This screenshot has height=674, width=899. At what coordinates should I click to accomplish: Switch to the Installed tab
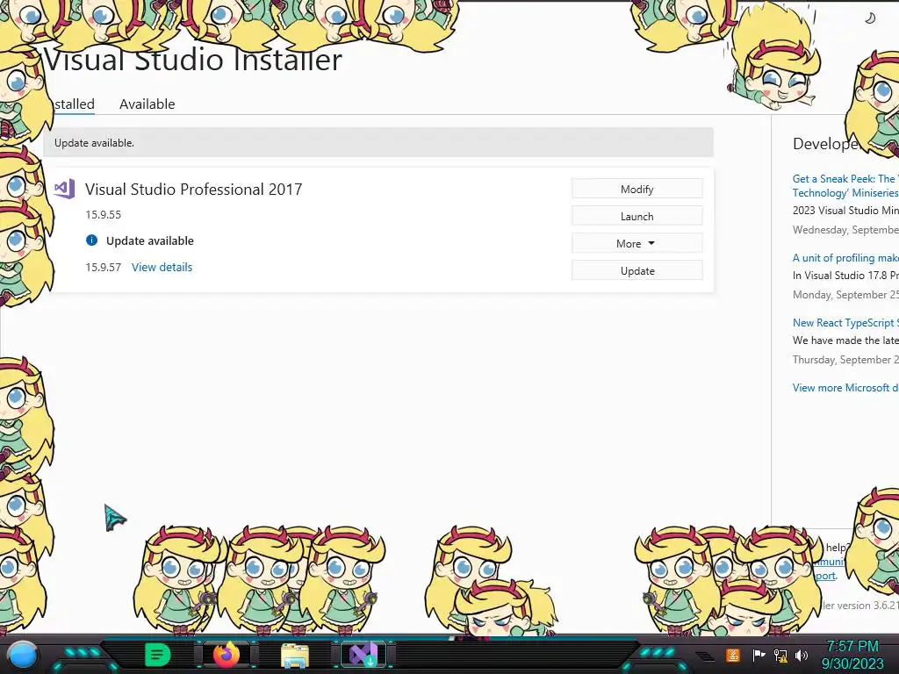point(74,104)
